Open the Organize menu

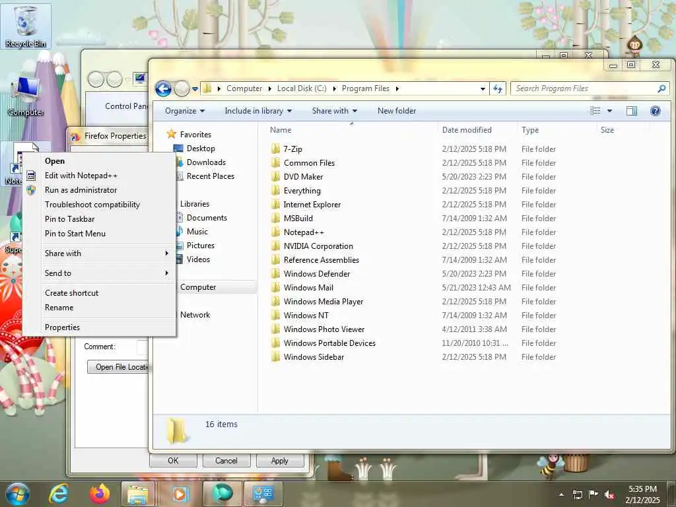185,111
